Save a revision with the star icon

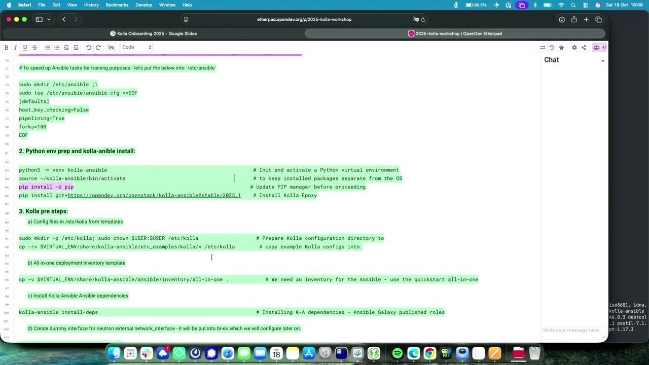[561, 48]
